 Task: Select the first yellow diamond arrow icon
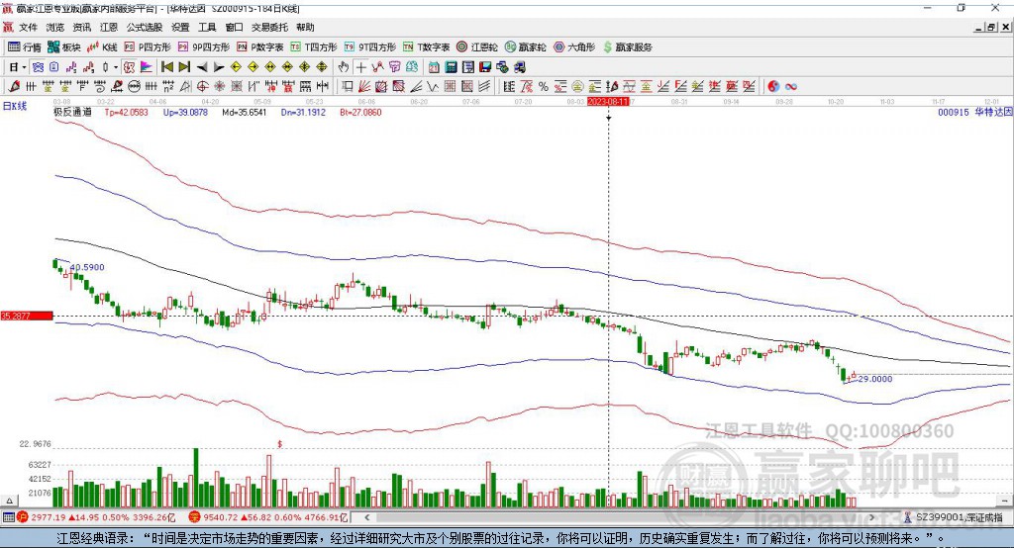click(236, 67)
